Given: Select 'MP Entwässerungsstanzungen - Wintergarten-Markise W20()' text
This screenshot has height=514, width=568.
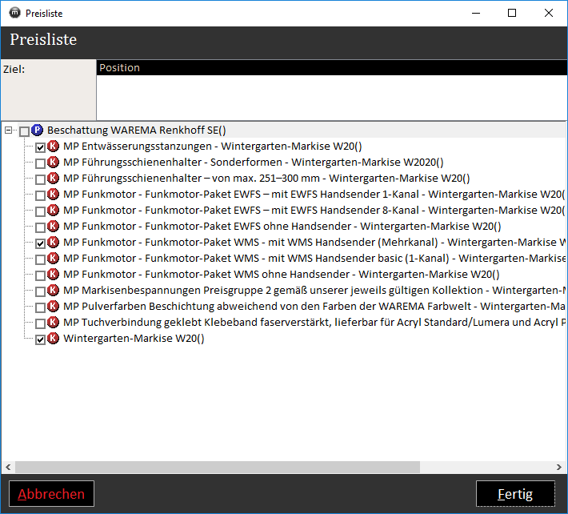Looking at the screenshot, I should click(x=213, y=146).
